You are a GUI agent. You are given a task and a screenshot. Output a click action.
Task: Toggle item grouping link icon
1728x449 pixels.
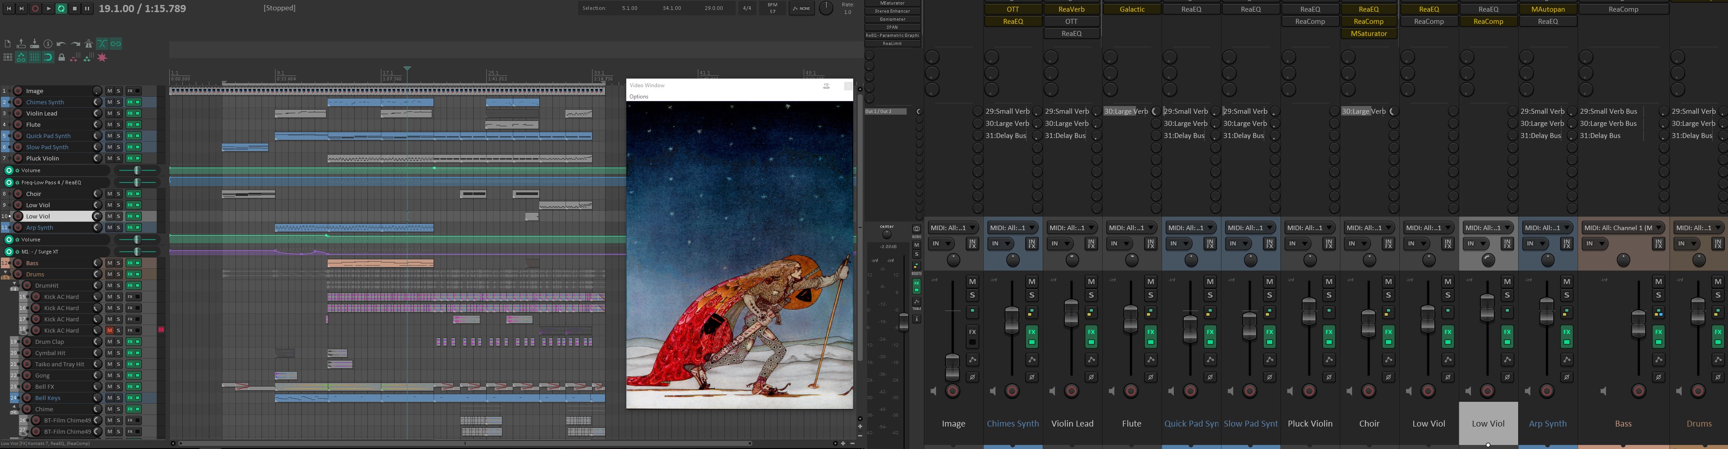click(115, 44)
